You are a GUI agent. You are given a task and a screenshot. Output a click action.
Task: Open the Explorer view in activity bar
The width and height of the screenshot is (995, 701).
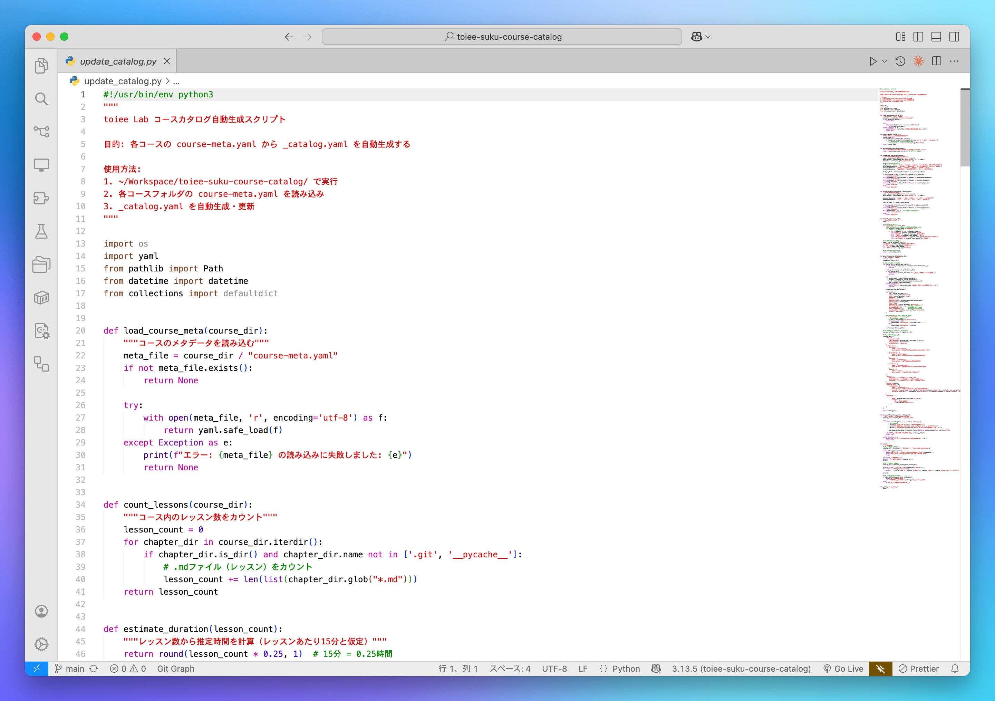click(x=41, y=66)
